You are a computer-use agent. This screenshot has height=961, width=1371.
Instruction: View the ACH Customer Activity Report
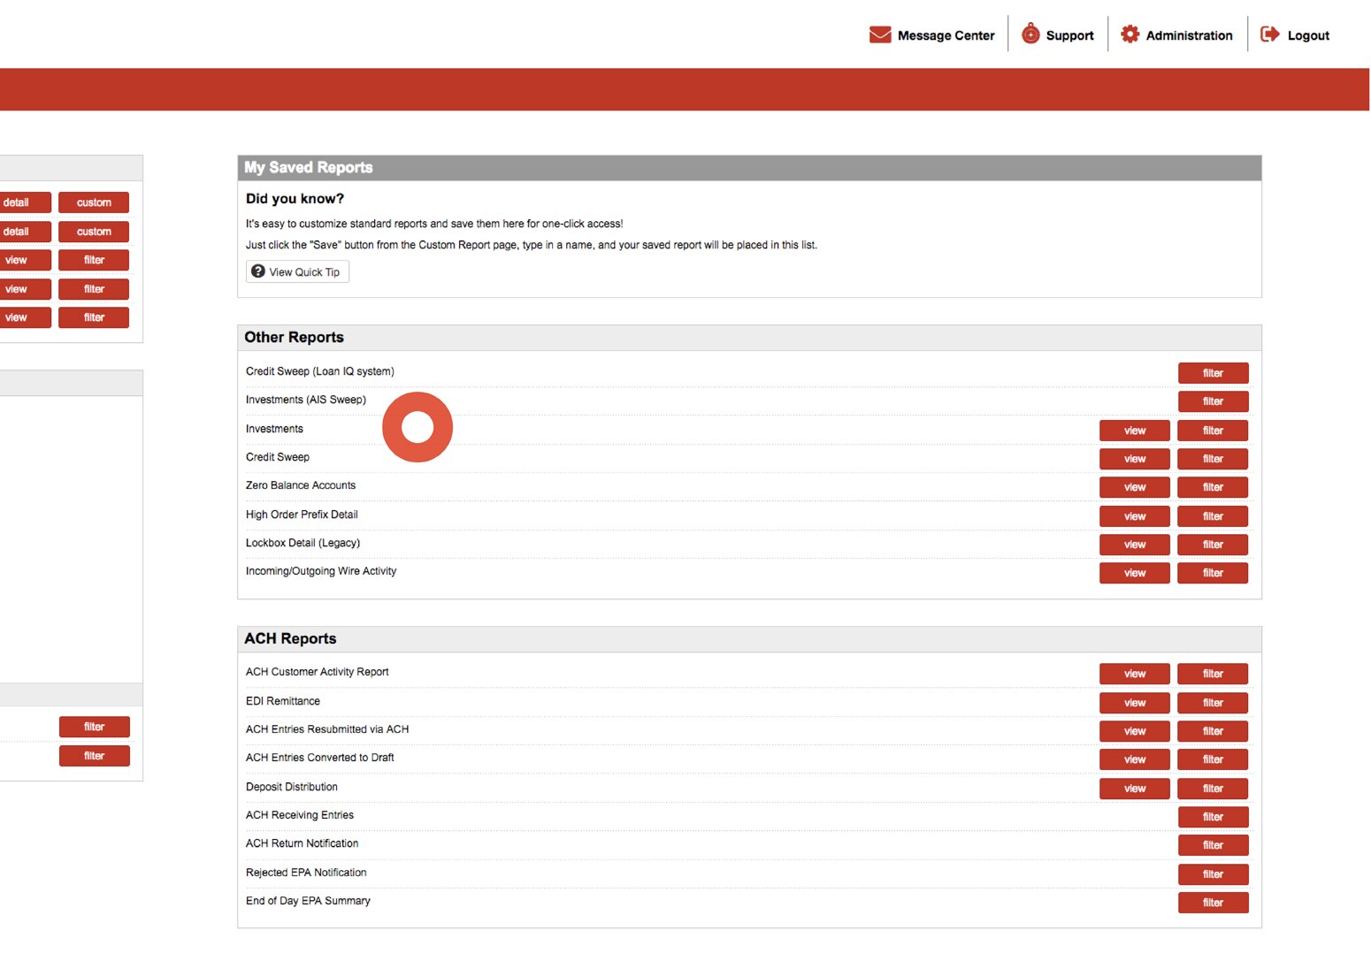1134,674
